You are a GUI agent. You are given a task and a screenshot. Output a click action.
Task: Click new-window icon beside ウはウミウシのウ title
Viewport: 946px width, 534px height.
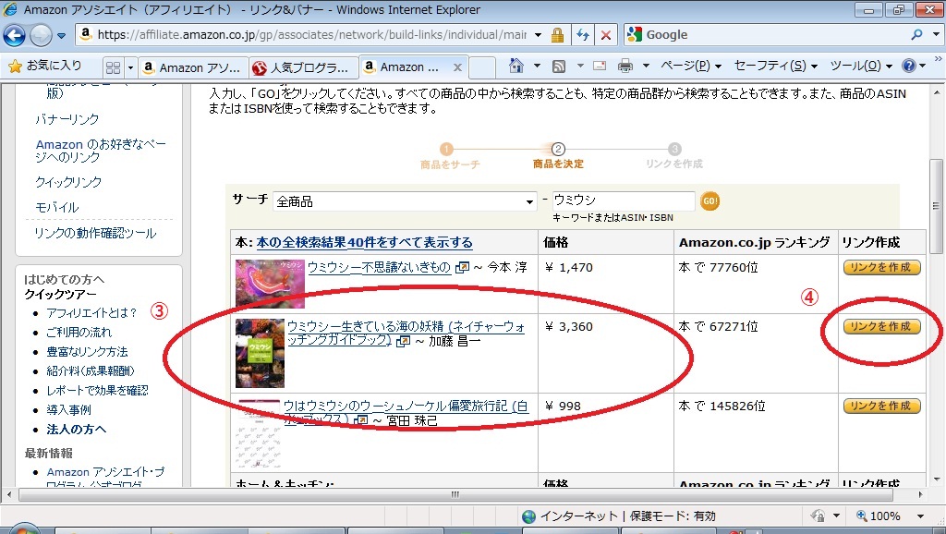(361, 420)
